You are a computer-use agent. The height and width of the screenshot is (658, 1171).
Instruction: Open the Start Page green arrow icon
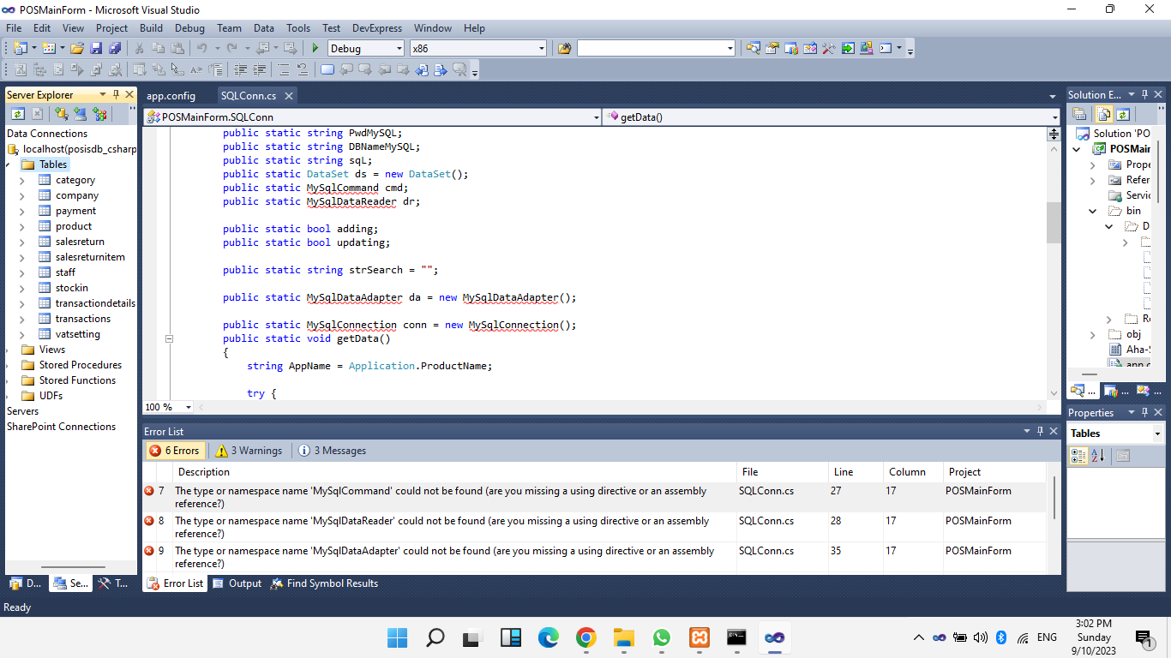pyautogui.click(x=847, y=48)
